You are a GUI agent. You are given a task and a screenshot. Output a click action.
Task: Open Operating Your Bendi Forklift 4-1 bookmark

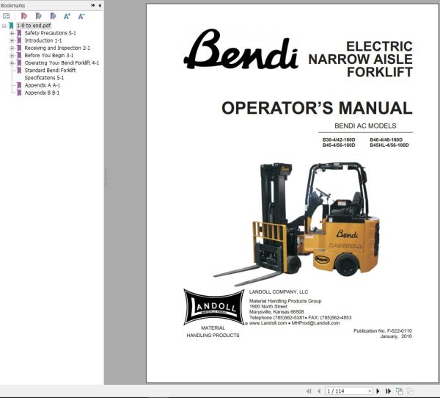click(62, 62)
